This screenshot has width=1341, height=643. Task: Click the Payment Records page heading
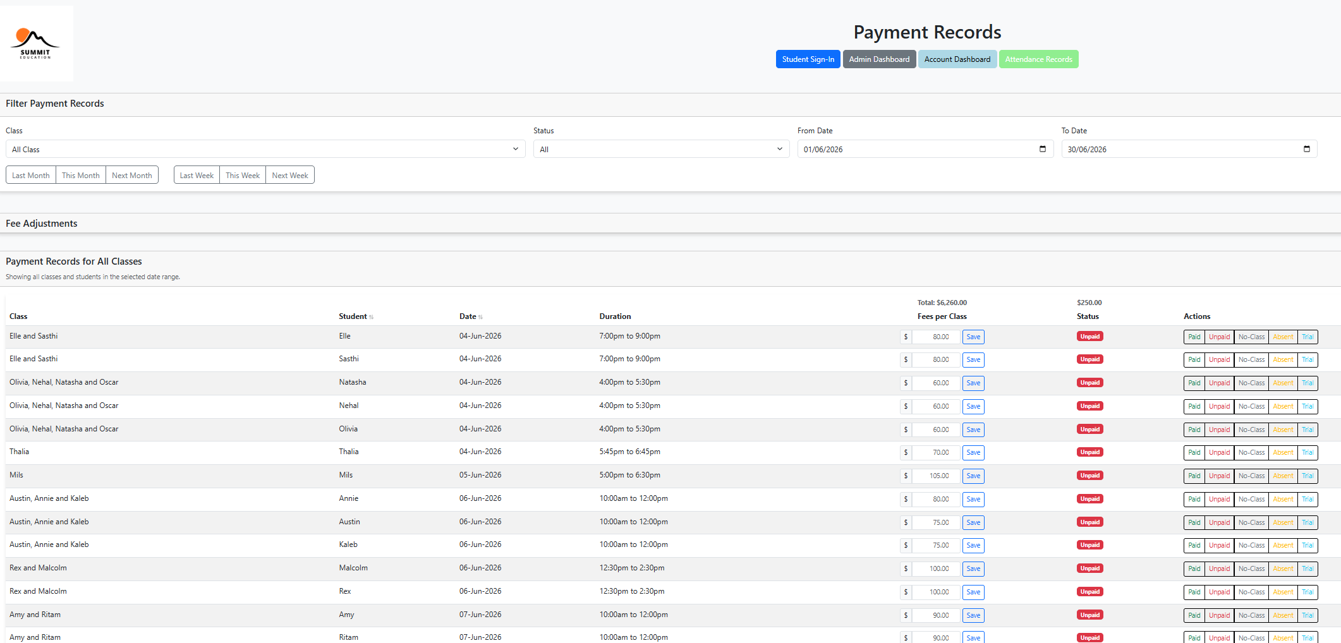click(x=927, y=32)
